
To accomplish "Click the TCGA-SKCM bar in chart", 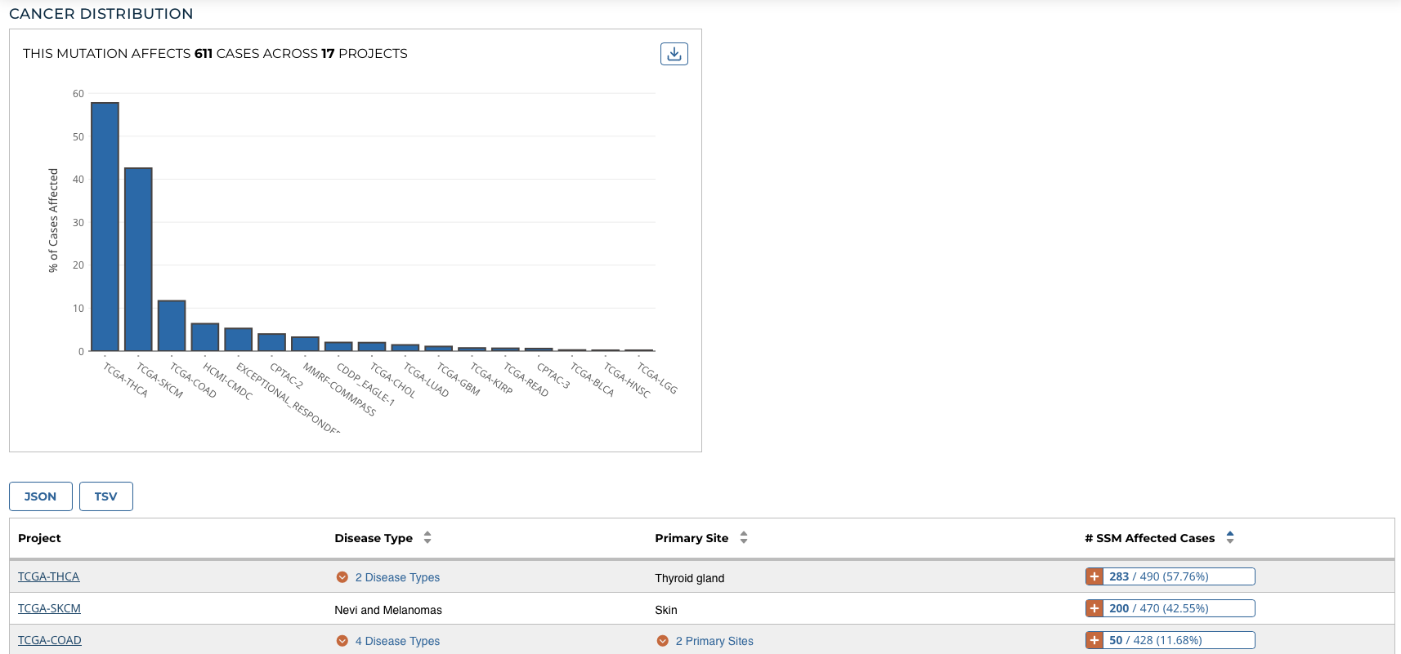I will (138, 260).
